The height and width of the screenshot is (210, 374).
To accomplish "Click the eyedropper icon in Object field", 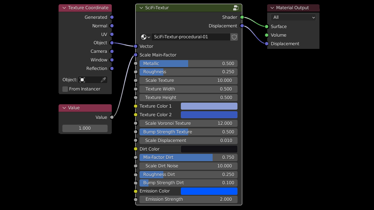I will tap(104, 80).
